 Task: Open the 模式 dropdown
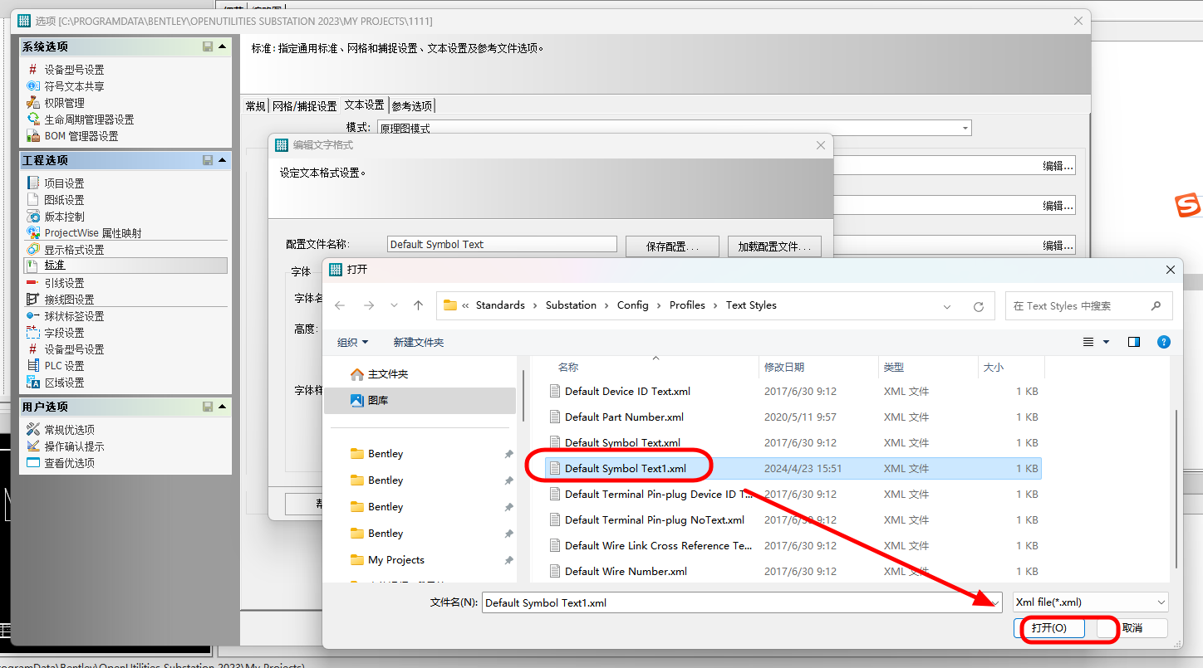coord(965,129)
